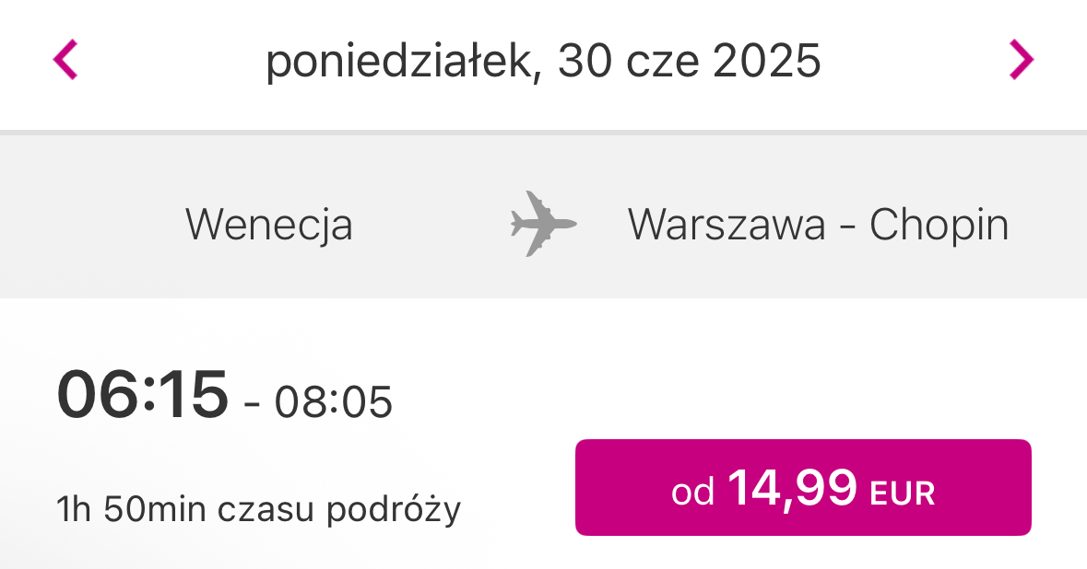Select the Warszawa - Chopin destination
Screen dimensions: 1087x569
pos(818,225)
